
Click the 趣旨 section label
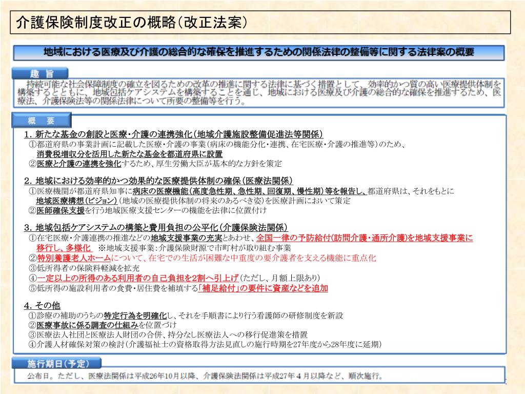(x=40, y=73)
